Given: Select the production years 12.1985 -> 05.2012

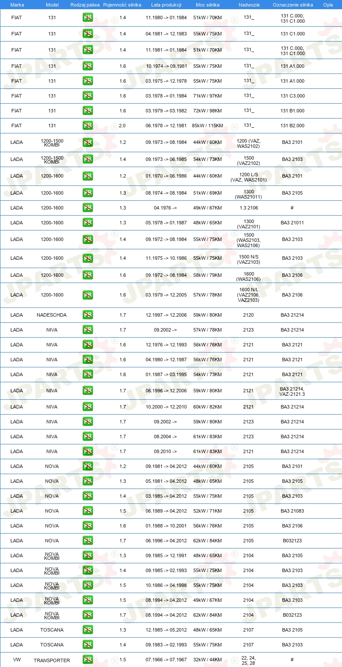Looking at the screenshot, I should point(166,630).
